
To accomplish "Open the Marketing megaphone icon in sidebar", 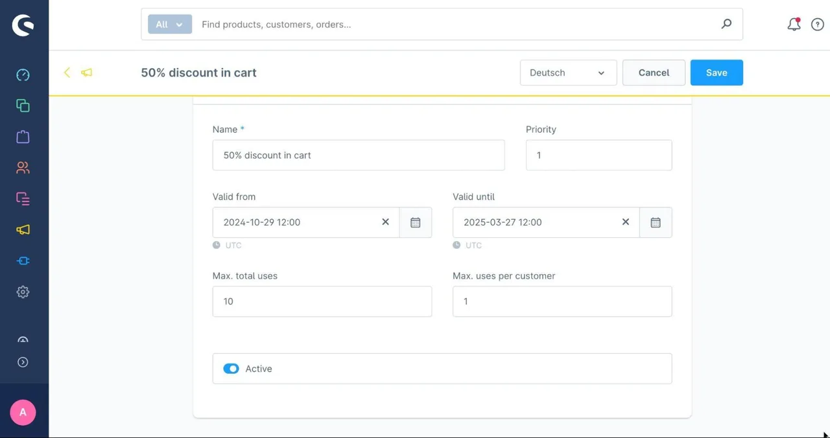I will coord(23,230).
